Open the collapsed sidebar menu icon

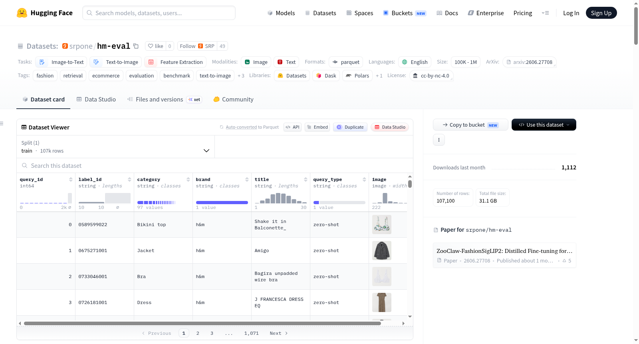tap(2, 123)
